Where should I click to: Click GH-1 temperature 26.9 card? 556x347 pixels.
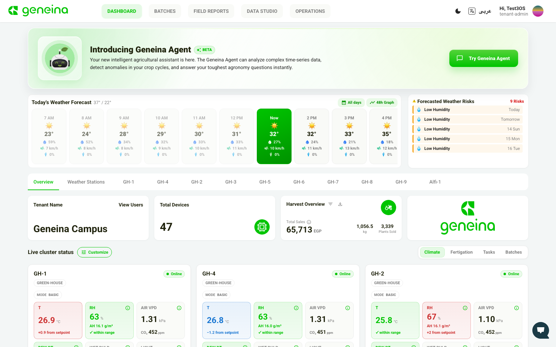58,320
